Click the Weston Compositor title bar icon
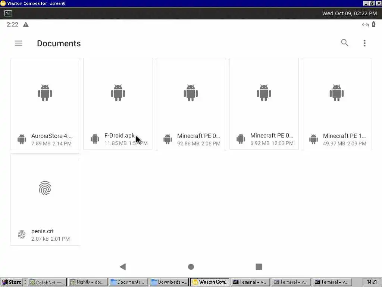Screen dimensions: 382x287 point(3,3)
